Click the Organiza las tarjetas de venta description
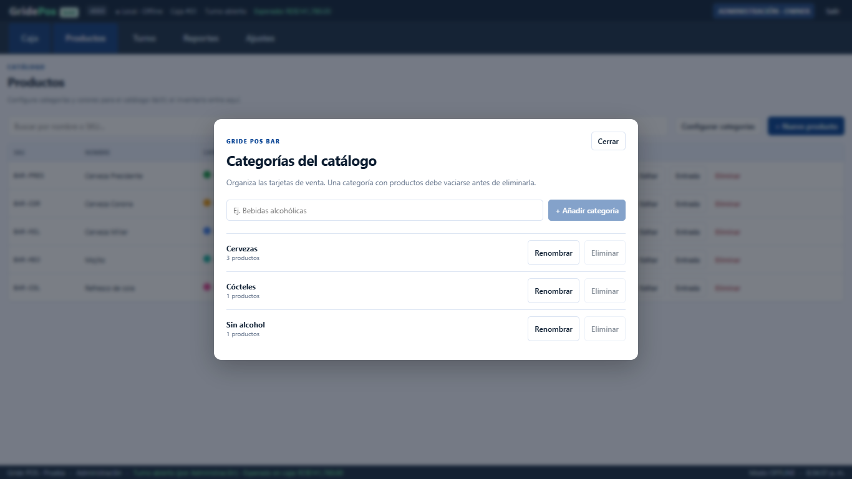The height and width of the screenshot is (479, 852). coord(381,183)
